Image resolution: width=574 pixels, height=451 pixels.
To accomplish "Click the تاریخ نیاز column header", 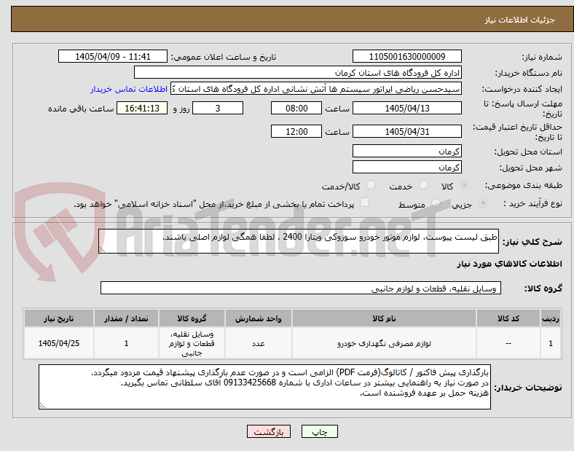I will pos(59,318).
